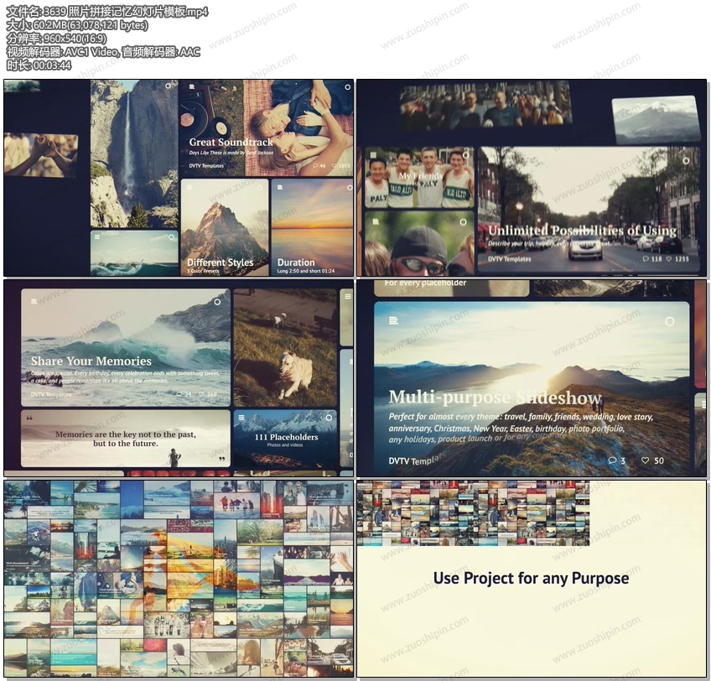Toggle circle indicator on Multi-purpose Slideshow card
This screenshot has height=681, width=711.
(x=668, y=321)
